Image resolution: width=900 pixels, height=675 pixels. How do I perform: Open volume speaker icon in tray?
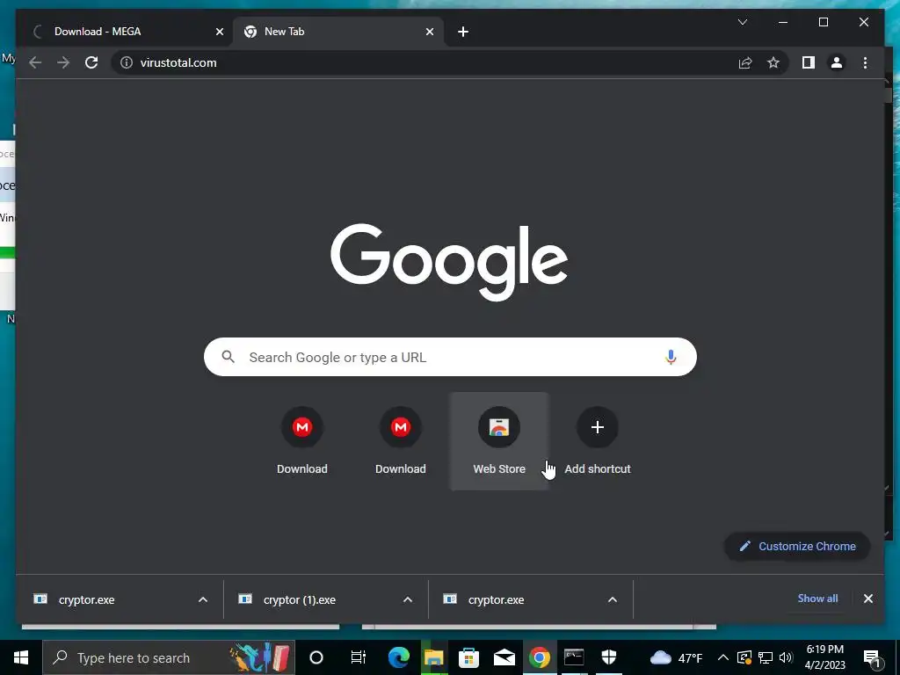click(786, 657)
